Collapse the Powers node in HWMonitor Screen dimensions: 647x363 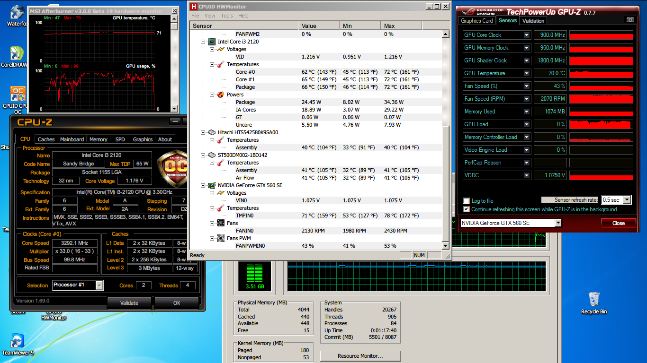212,95
